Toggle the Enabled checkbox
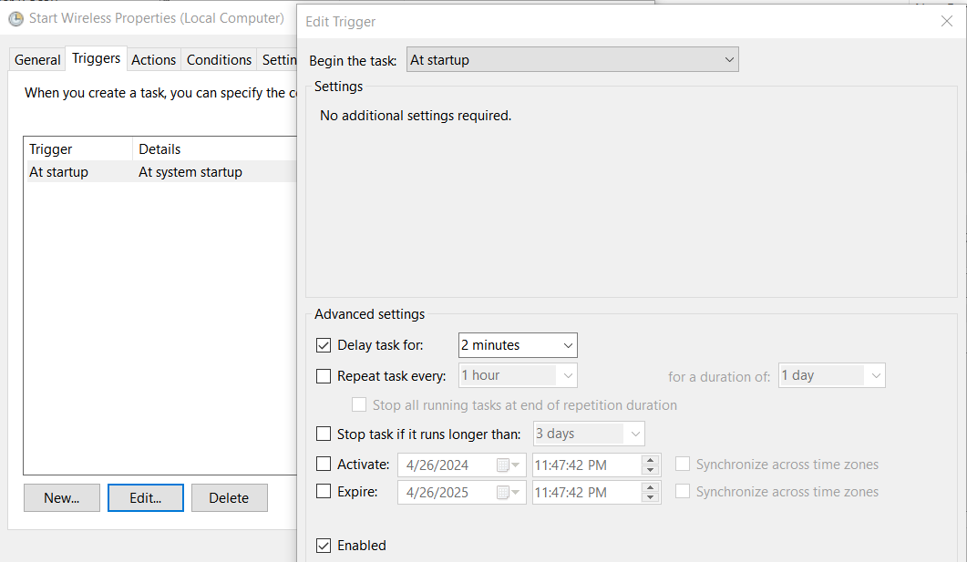Image resolution: width=967 pixels, height=562 pixels. point(324,546)
